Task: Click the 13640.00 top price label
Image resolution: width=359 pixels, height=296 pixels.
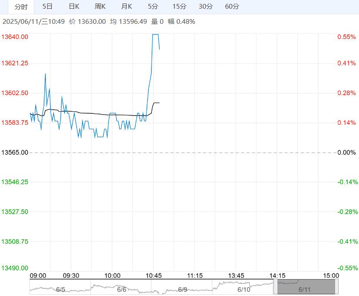Action: click(15, 37)
